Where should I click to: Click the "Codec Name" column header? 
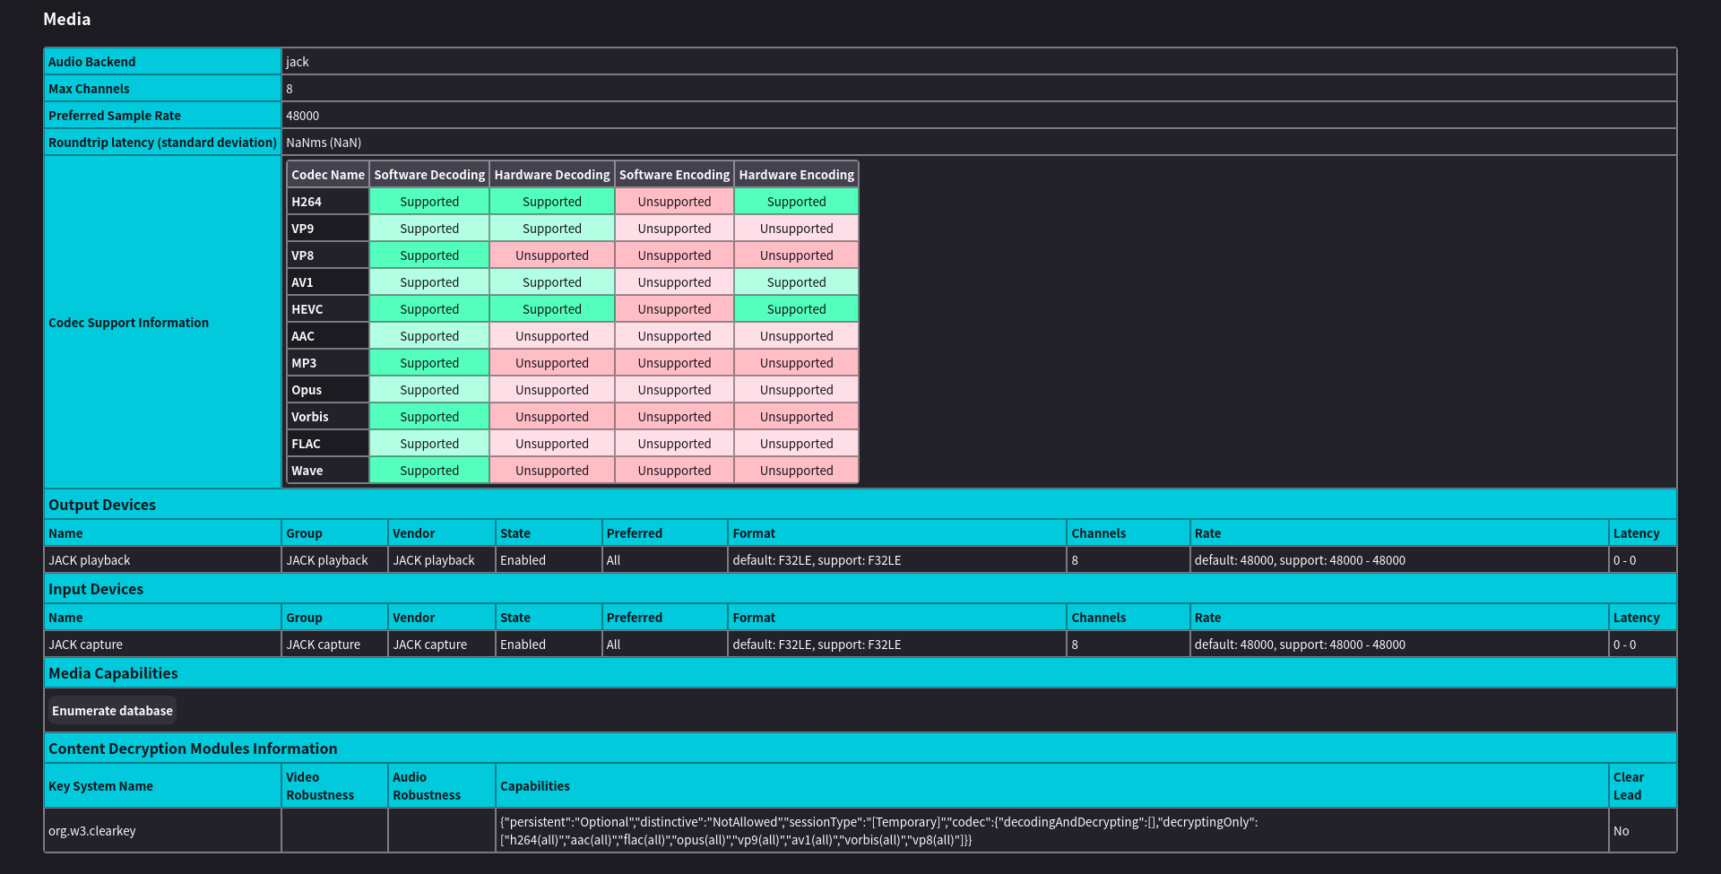pos(328,175)
